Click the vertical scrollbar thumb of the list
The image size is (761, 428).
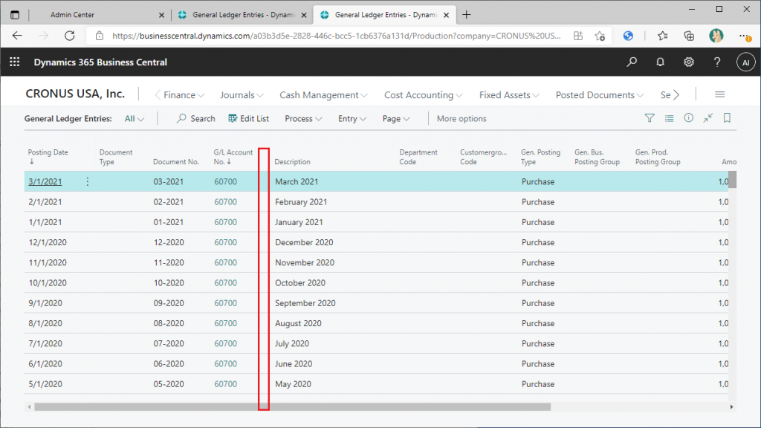(732, 180)
